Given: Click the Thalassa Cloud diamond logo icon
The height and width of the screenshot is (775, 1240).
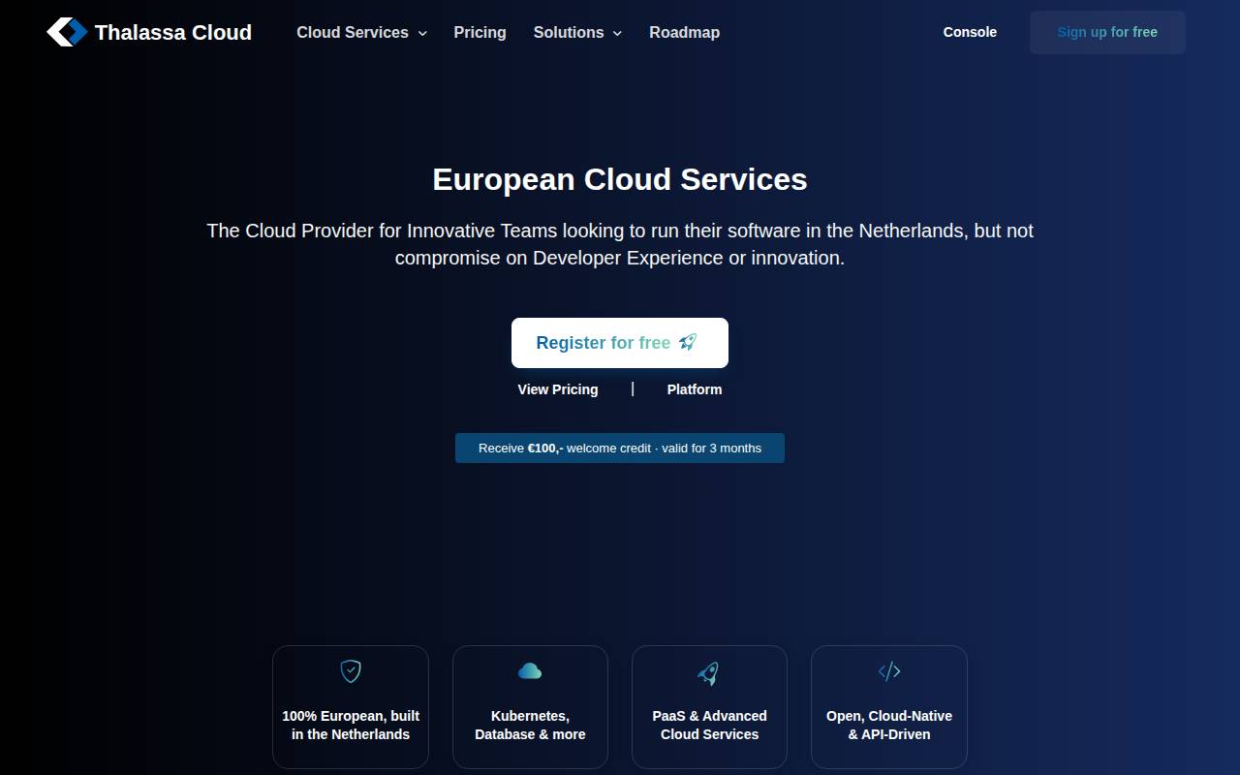Looking at the screenshot, I should pos(67,32).
